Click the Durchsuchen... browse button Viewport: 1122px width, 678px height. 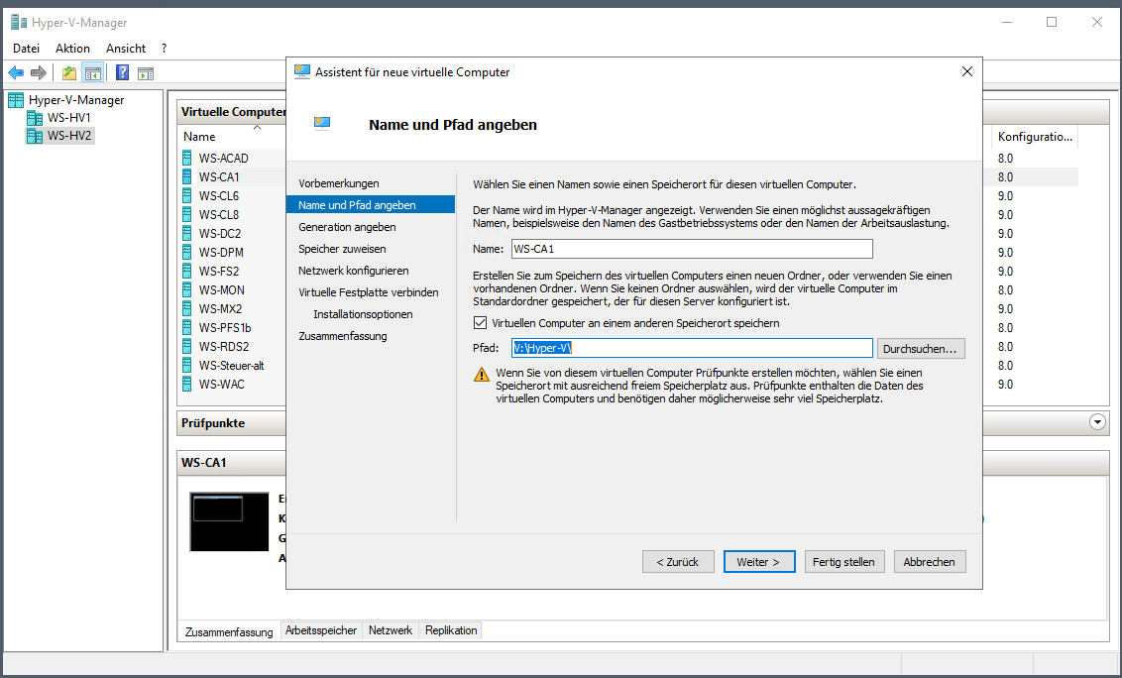pos(920,349)
